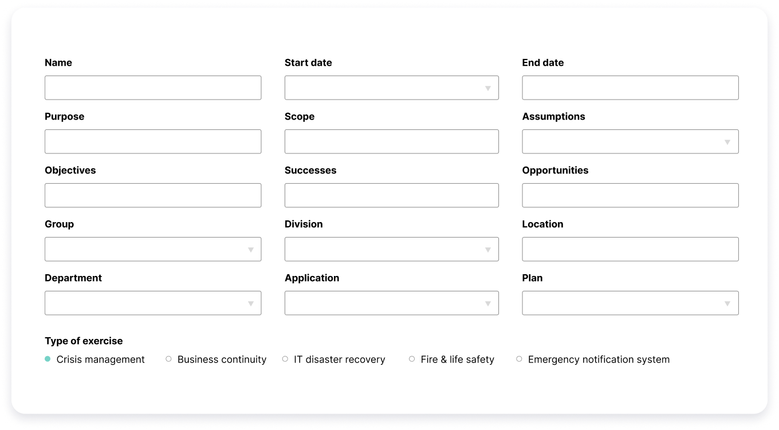This screenshot has width=779, height=430.
Task: Click into the Location input
Action: 630,249
